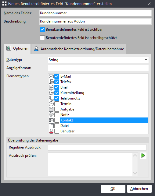
Task: Click the Kontakt card icon
Action: pyautogui.click(x=51, y=120)
